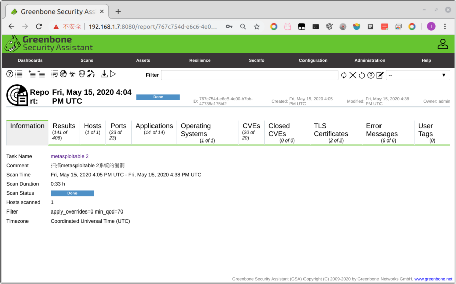Open the Scans menu
Image resolution: width=456 pixels, height=284 pixels.
point(87,60)
